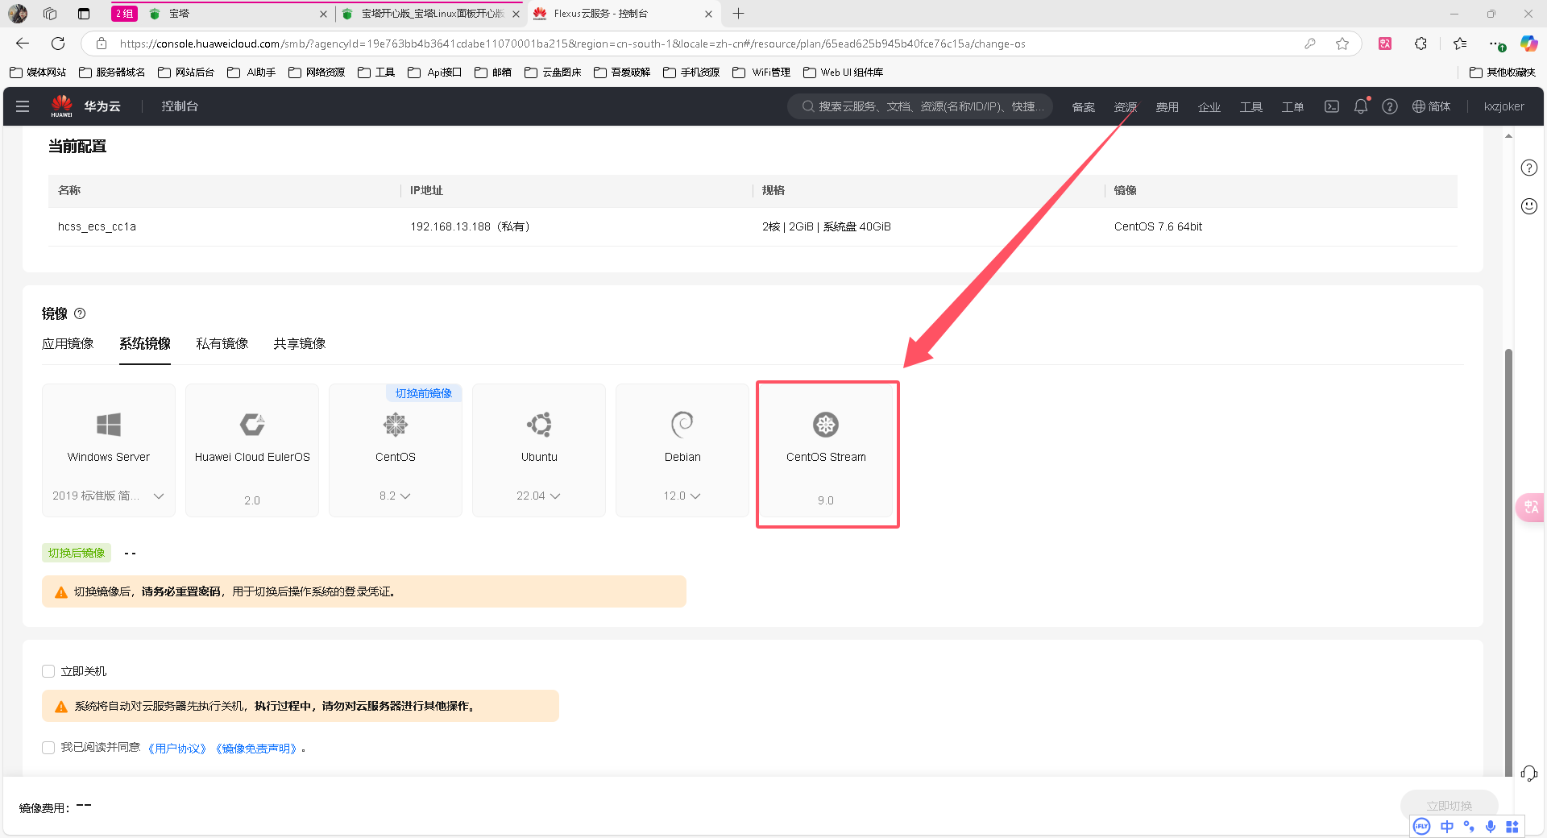Open help in the top navigation bar

[x=1390, y=106]
